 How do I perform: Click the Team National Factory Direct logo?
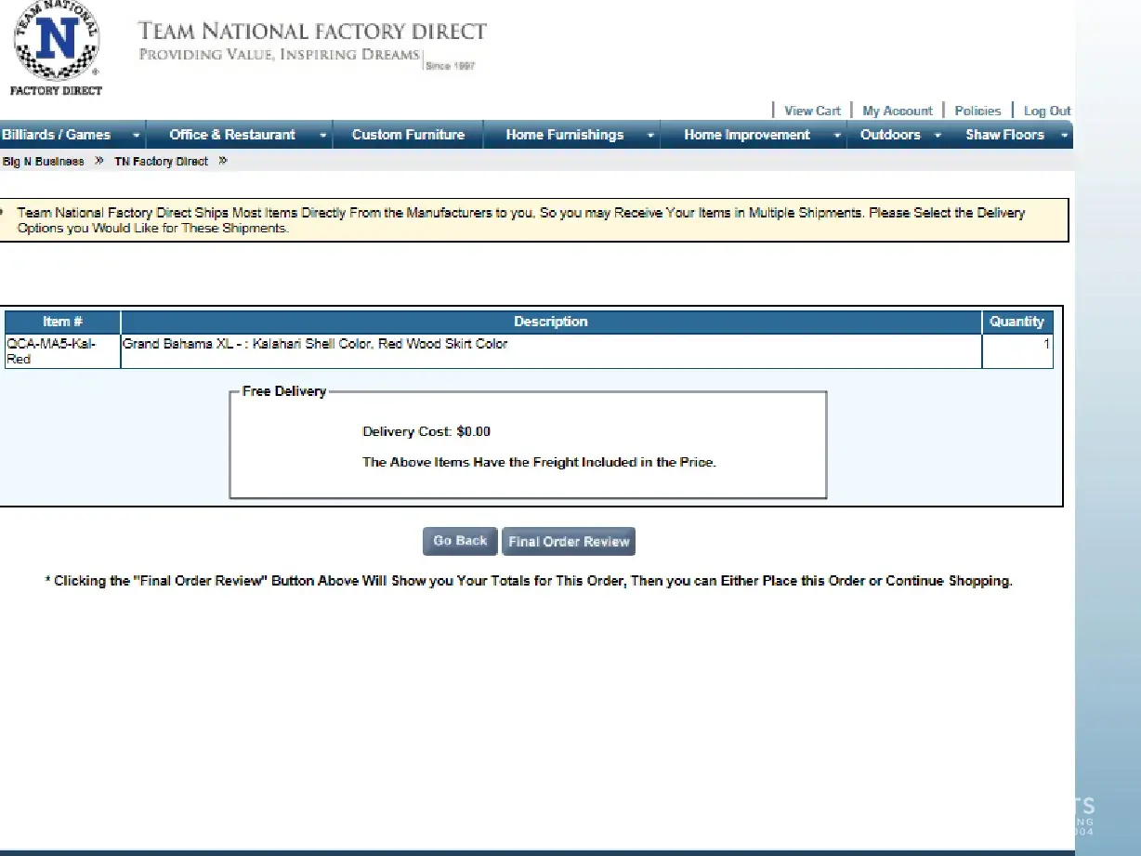click(x=56, y=46)
